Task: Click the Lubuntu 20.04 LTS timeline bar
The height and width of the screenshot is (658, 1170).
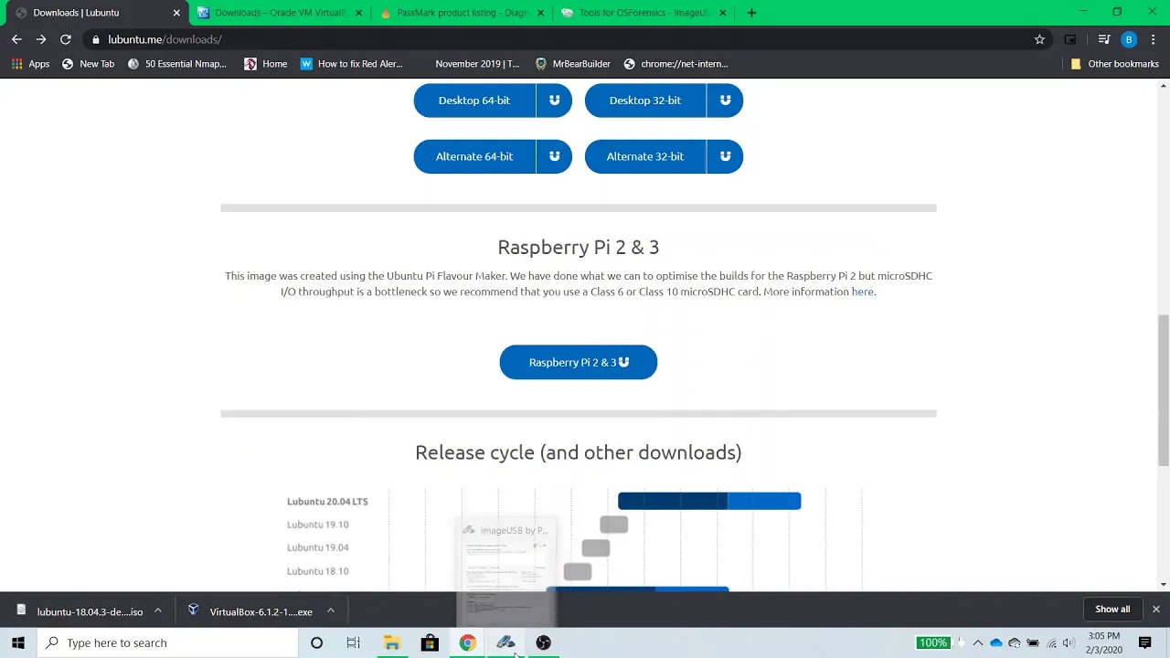Action: click(x=709, y=501)
